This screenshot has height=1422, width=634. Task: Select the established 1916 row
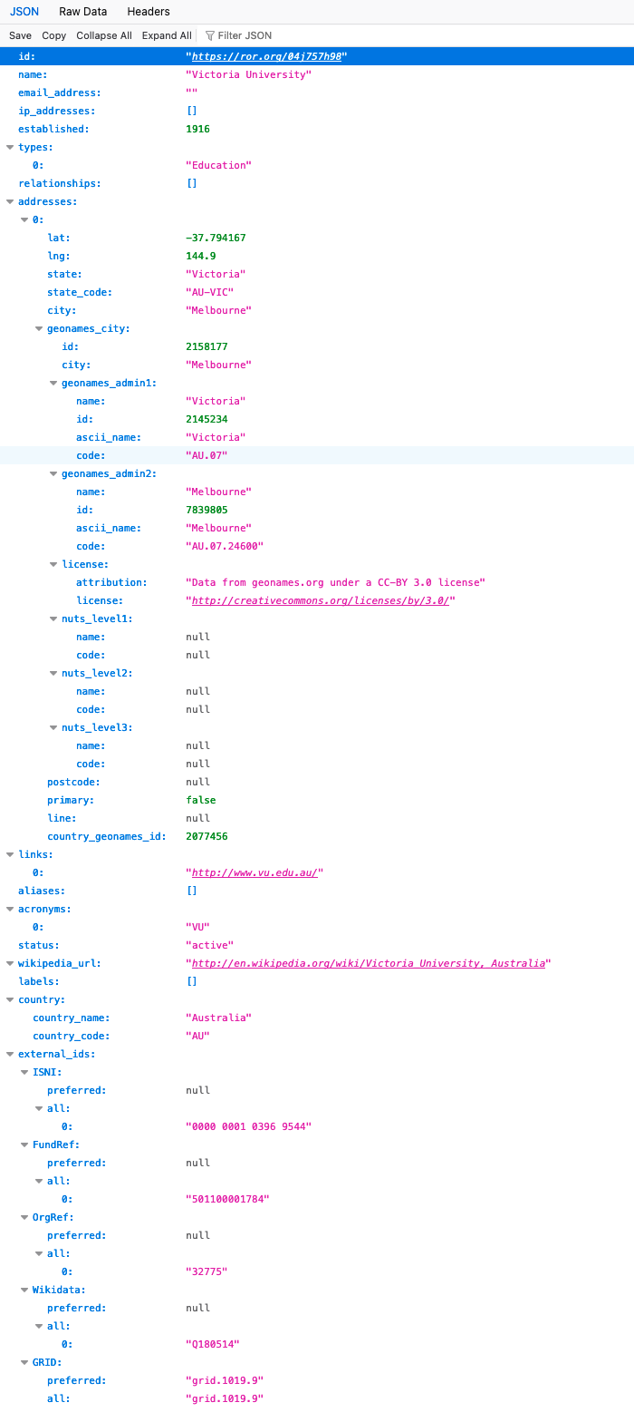[317, 129]
